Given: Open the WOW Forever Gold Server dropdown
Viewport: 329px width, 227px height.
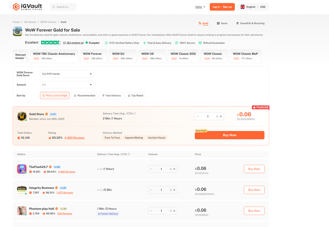Looking at the screenshot, I should click(67, 74).
